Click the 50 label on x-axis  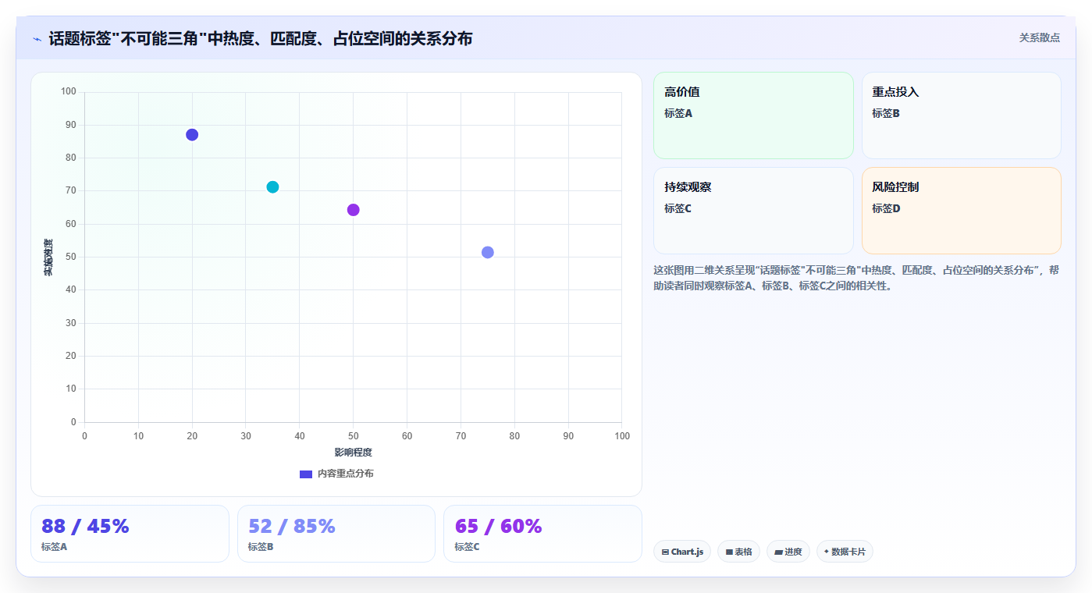pos(353,435)
